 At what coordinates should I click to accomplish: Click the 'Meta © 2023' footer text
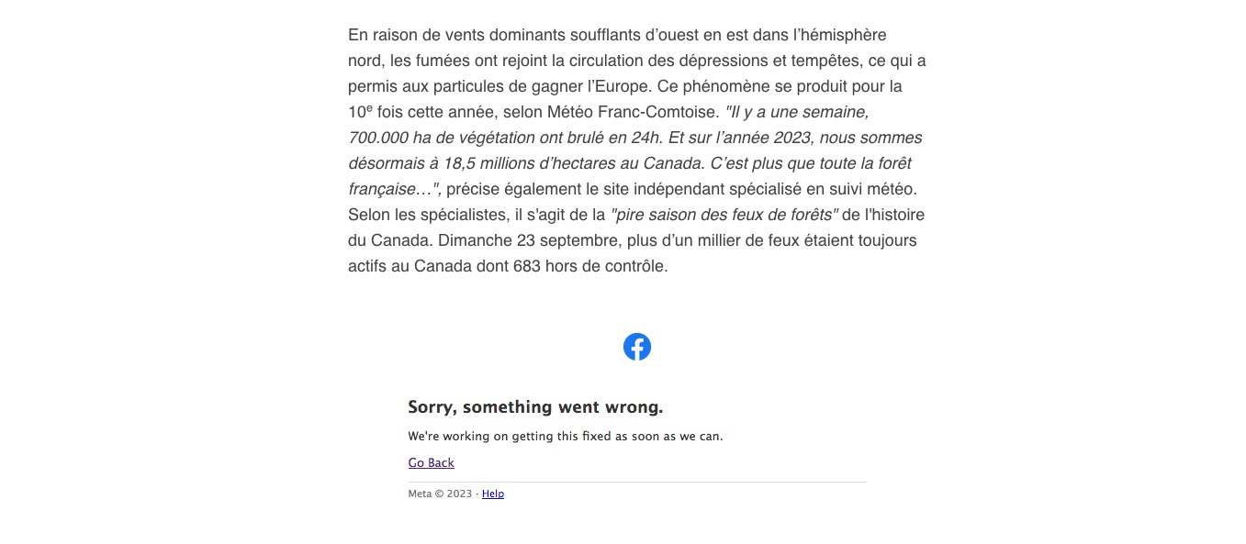point(440,494)
